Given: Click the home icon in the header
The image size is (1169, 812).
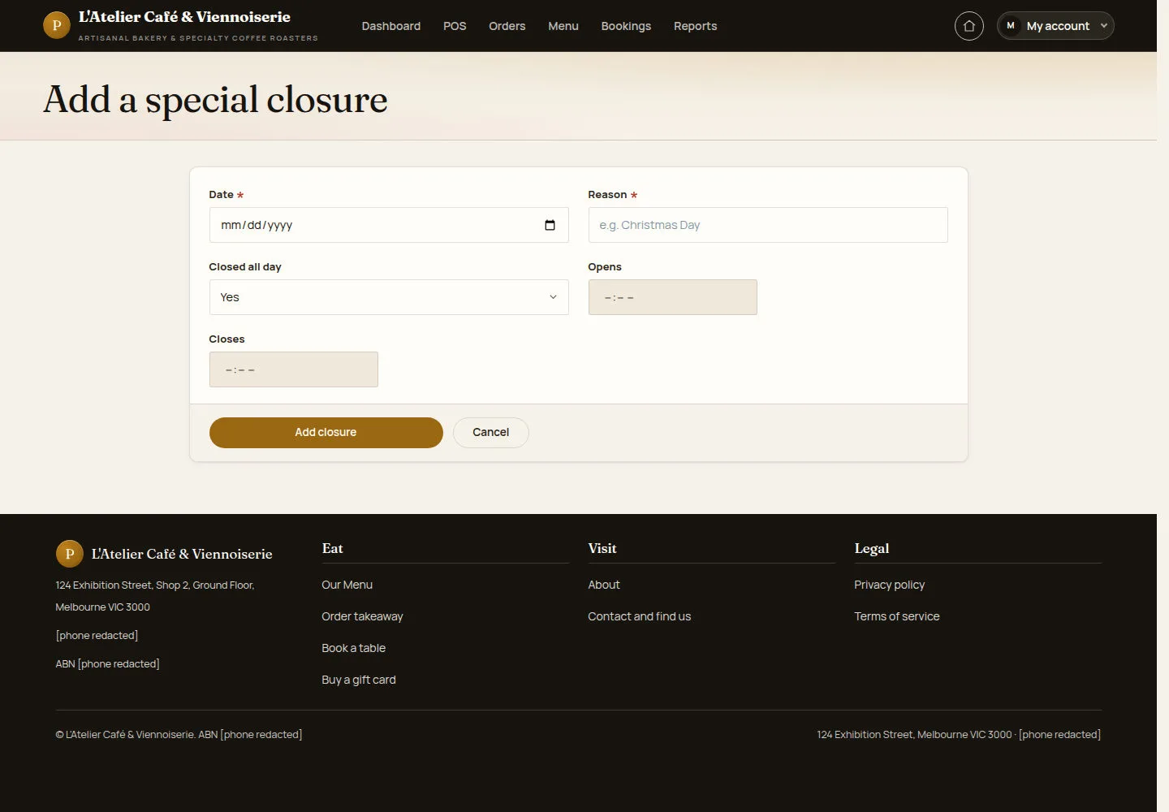Looking at the screenshot, I should point(968,26).
